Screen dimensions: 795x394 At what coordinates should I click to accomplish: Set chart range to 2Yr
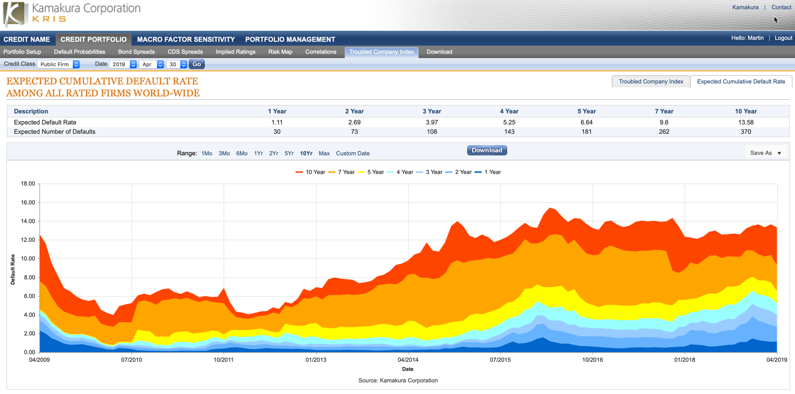coord(273,153)
